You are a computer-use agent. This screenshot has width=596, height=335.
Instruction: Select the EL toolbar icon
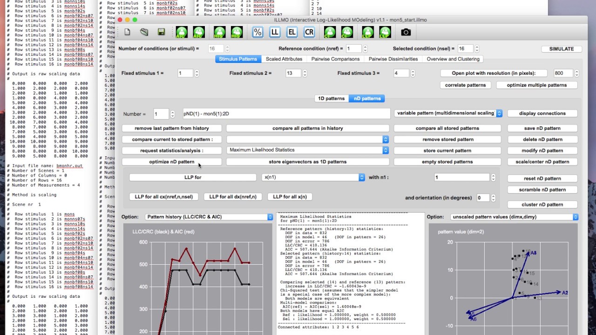[292, 32]
